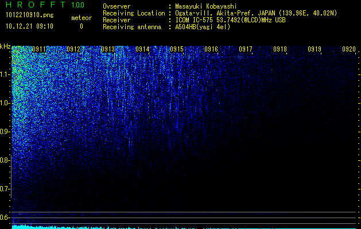
Task: Click the 0920 time marker
Action: (x=349, y=49)
